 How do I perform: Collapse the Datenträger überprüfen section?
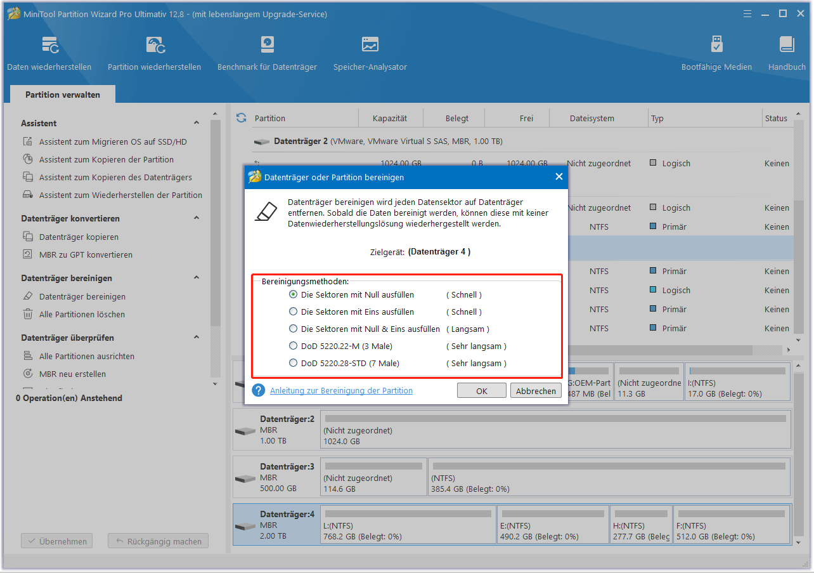click(x=197, y=337)
